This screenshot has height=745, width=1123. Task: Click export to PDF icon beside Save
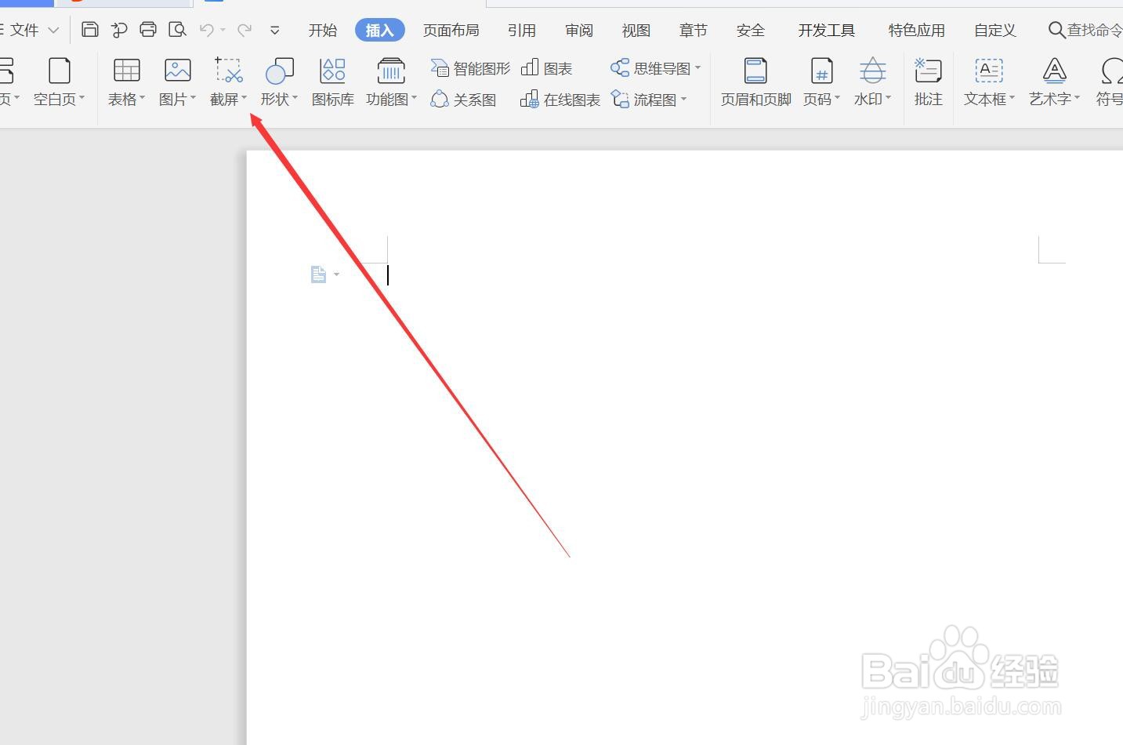click(x=119, y=30)
